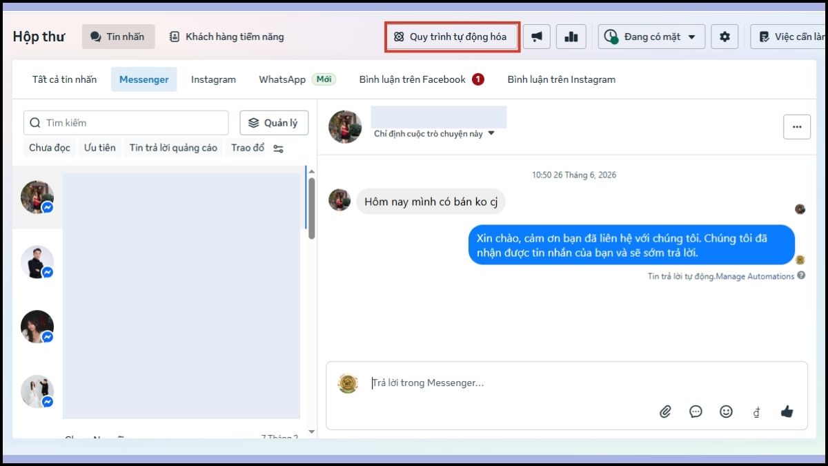
Task: Click the đồng currency payment icon
Action: 757,412
